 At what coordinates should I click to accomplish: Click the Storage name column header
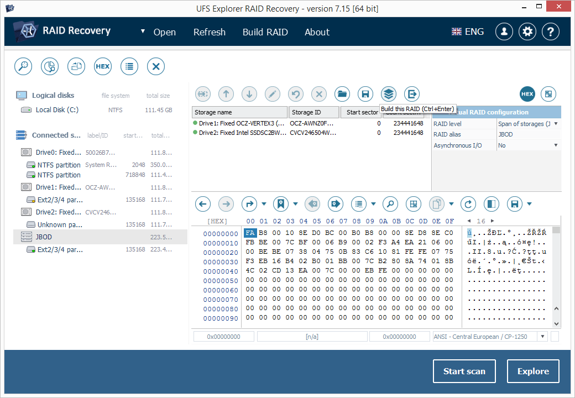pyautogui.click(x=239, y=112)
